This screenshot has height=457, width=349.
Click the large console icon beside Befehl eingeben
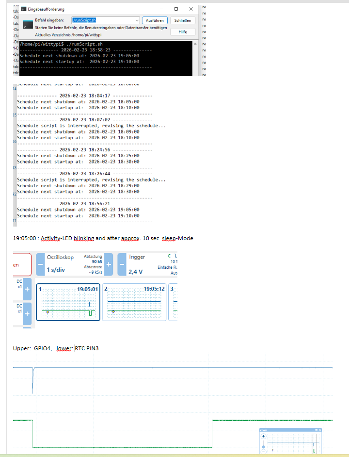tap(28, 24)
